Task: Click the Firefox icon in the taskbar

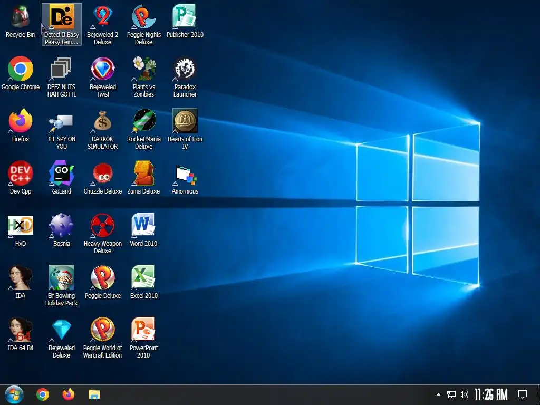Action: click(69, 394)
